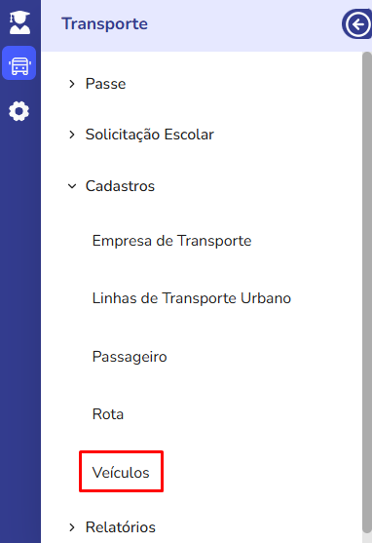The image size is (372, 543).
Task: Expand the Relatórios chevron arrow
Action: pyautogui.click(x=72, y=527)
